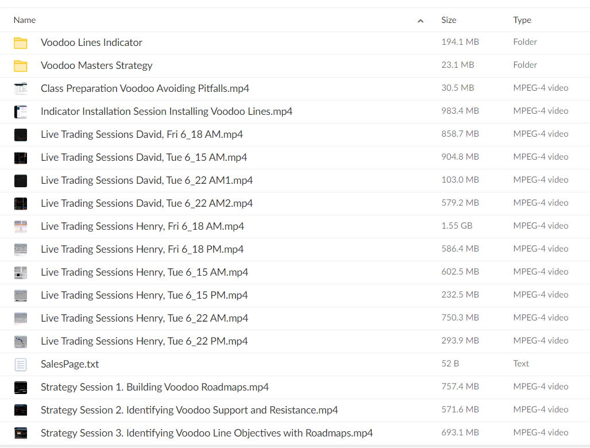Select Strategy Session 3. Identifying Voodoo Line Objectives
This screenshot has height=448, width=590.
click(207, 433)
